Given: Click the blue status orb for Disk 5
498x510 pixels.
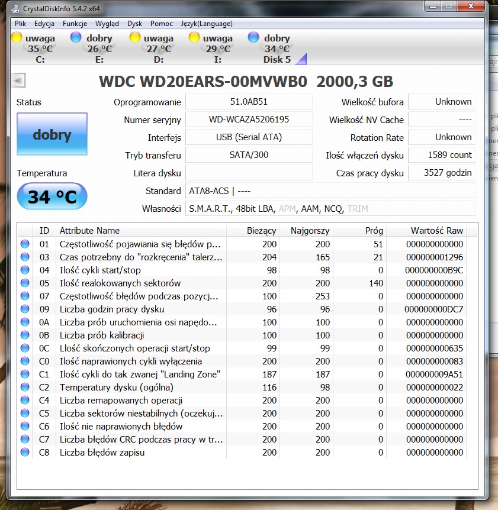Looking at the screenshot, I should coord(253,37).
